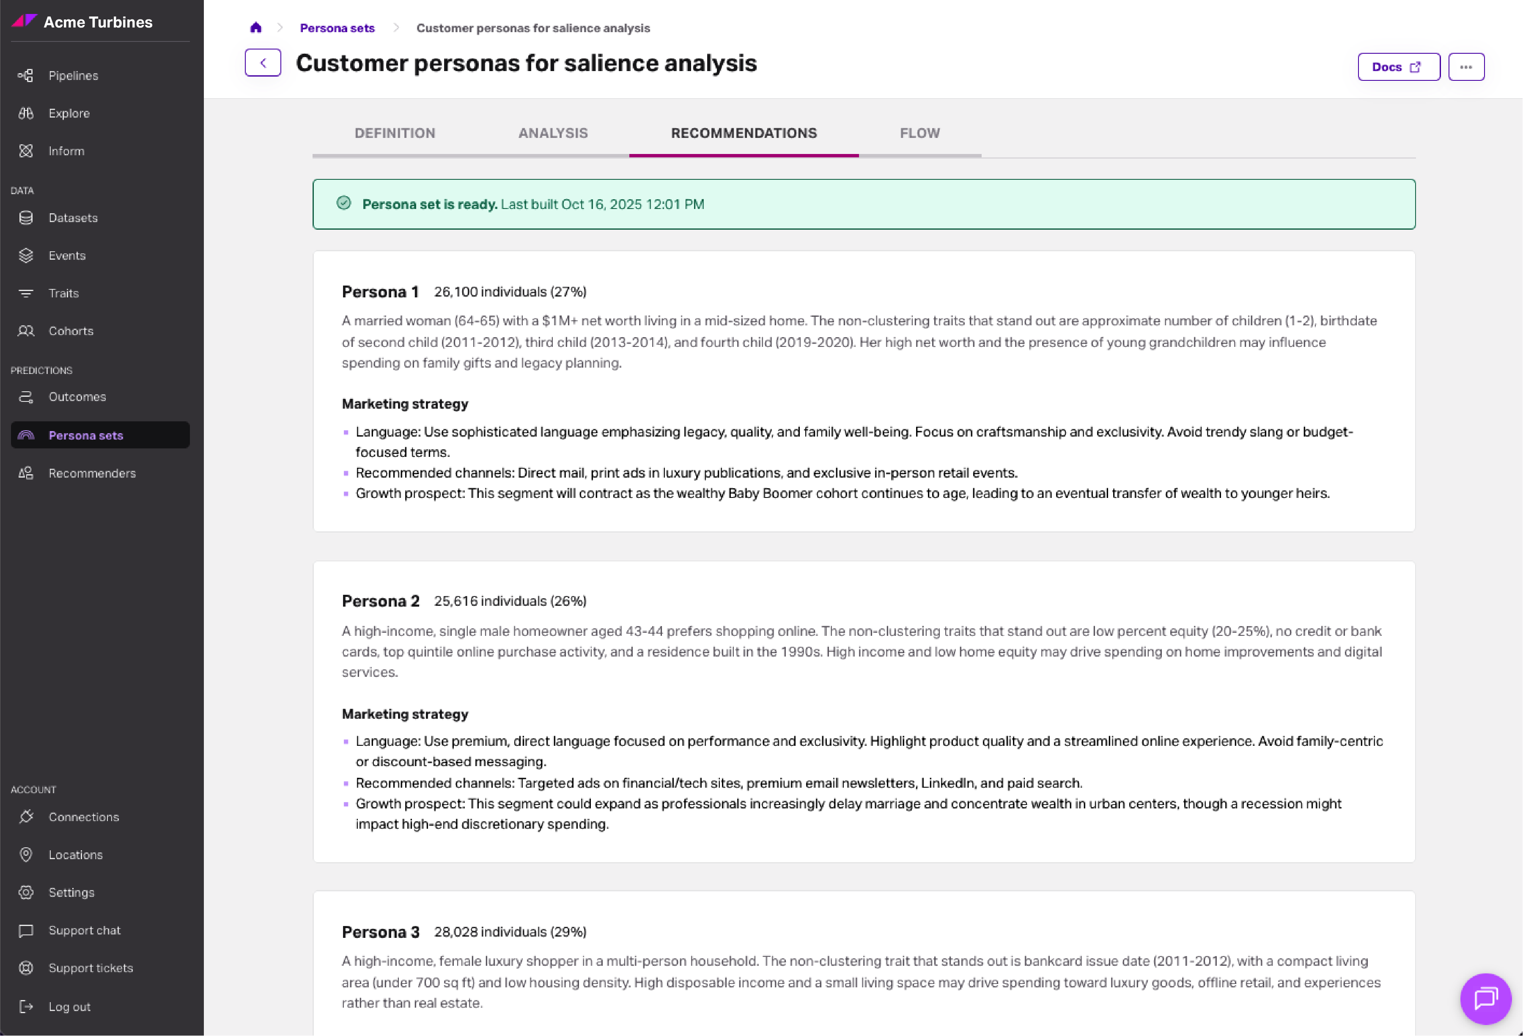Click the Log out icon
Viewport: 1523px width, 1036px height.
pyautogui.click(x=26, y=1006)
